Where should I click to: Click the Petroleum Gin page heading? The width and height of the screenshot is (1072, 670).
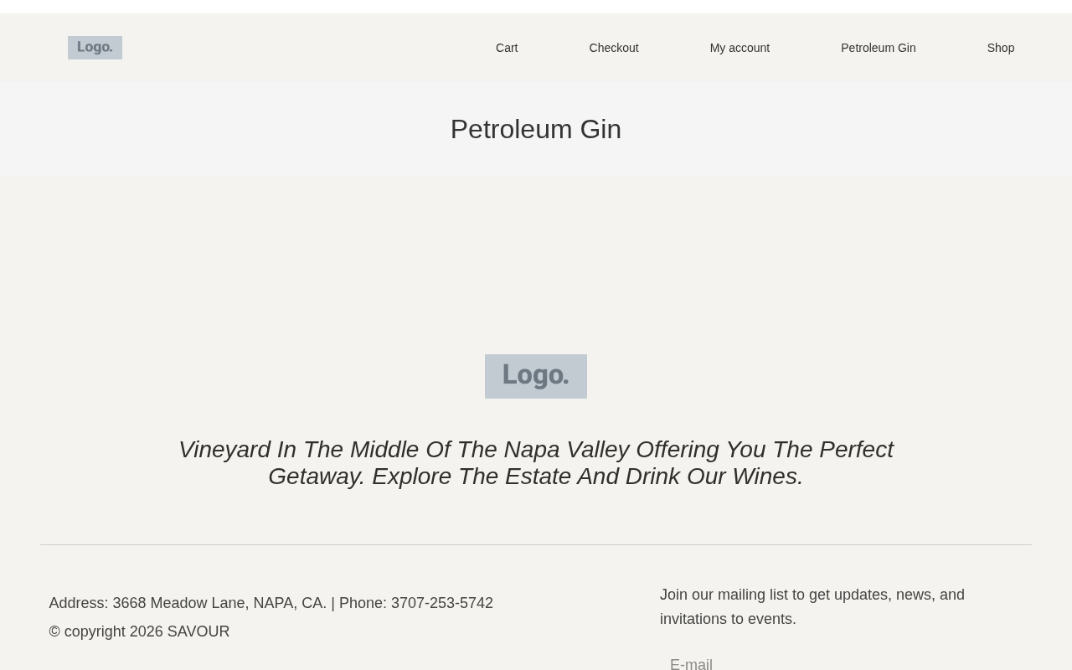(x=535, y=129)
